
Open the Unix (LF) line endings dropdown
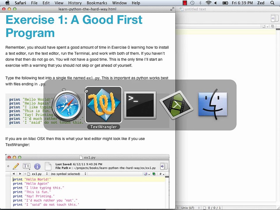pyautogui.click(x=190, y=208)
